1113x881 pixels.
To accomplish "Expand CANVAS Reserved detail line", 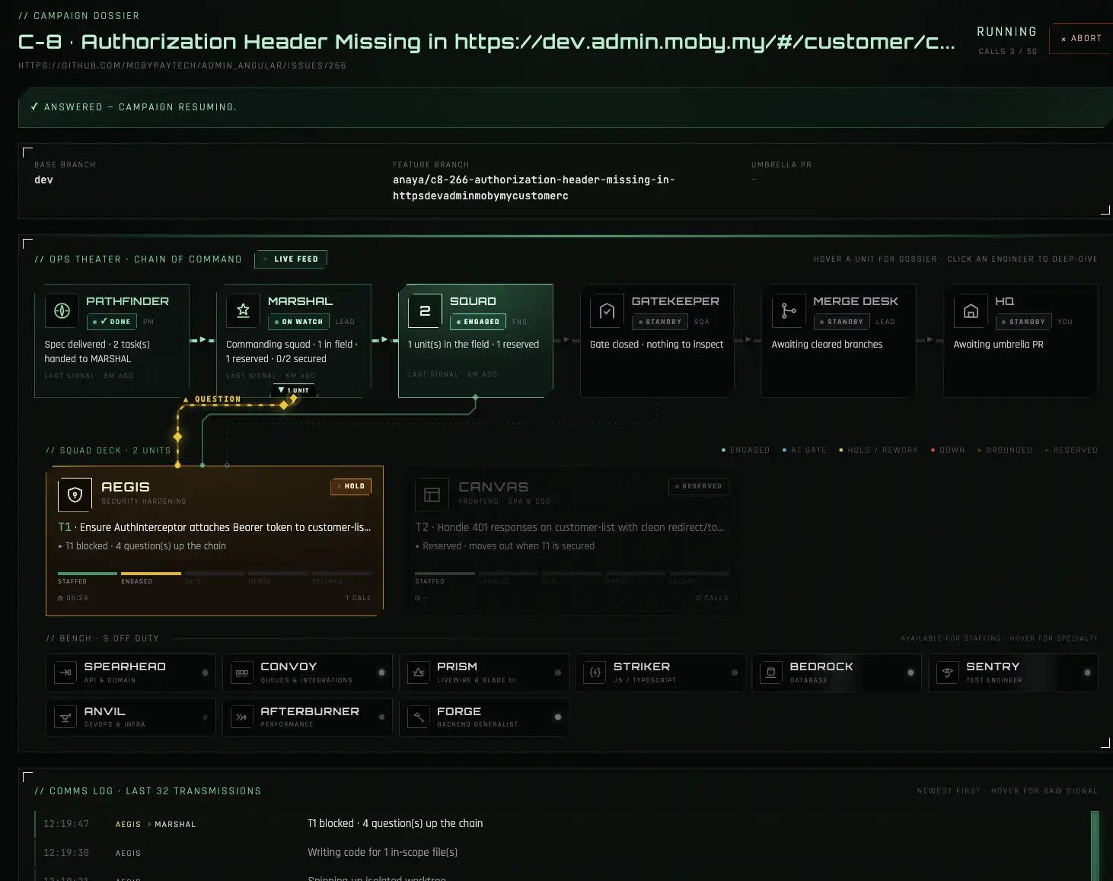I will pos(505,546).
